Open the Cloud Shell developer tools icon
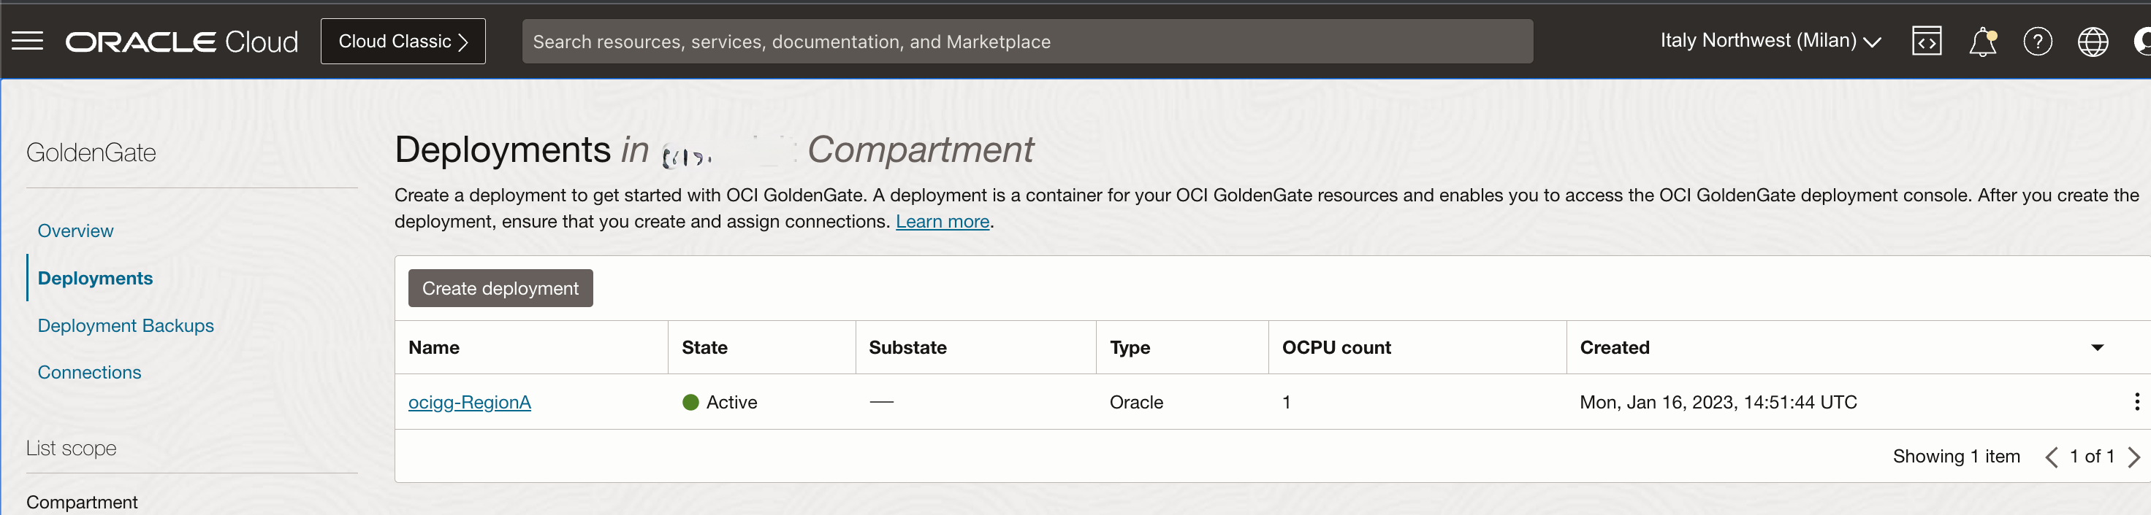Screen dimensions: 2151x515 pyautogui.click(x=1927, y=41)
